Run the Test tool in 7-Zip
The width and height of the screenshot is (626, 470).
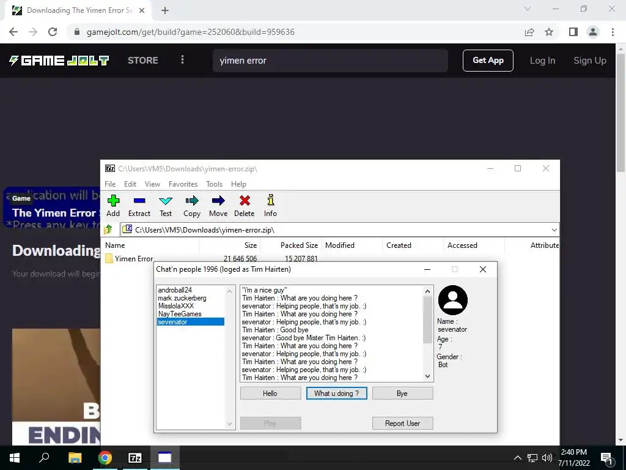tap(166, 201)
